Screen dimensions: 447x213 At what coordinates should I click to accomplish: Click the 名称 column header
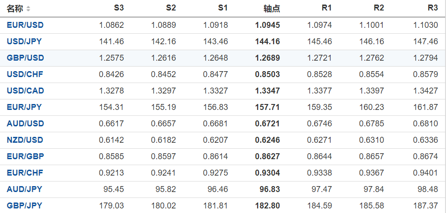pyautogui.click(x=15, y=9)
